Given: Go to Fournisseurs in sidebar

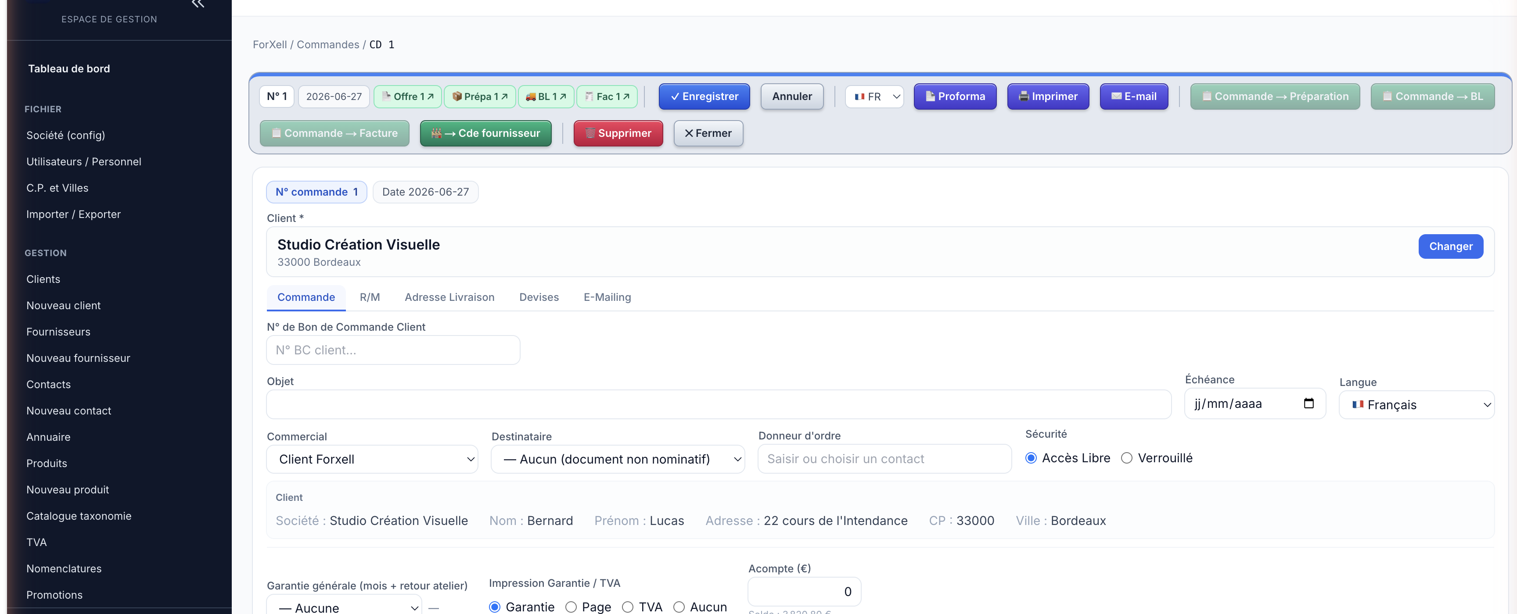Looking at the screenshot, I should pos(58,332).
